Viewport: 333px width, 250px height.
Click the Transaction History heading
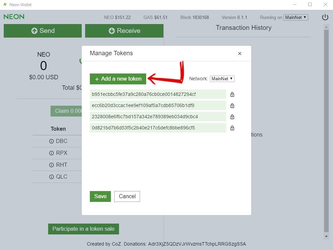[x=243, y=28]
